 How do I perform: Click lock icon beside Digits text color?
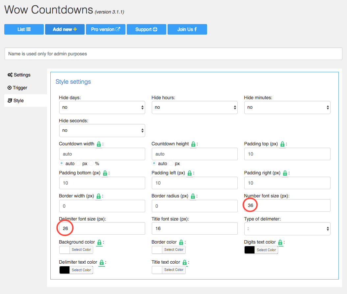280,242
